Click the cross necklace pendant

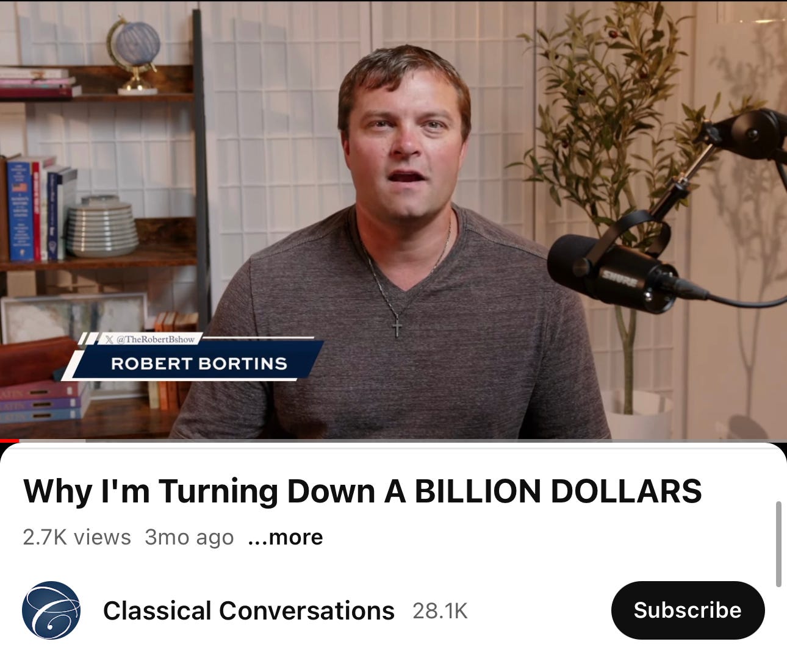[x=397, y=327]
